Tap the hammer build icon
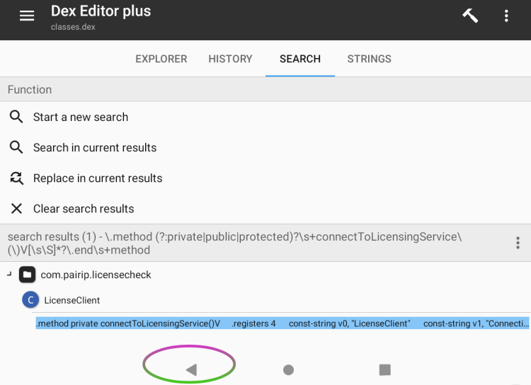 pyautogui.click(x=470, y=16)
